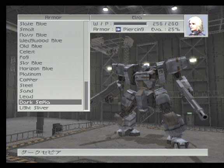The width and height of the screenshot is (224, 168).
Task: Click the highlighted Dark Sepia entry
Action: tap(50, 102)
